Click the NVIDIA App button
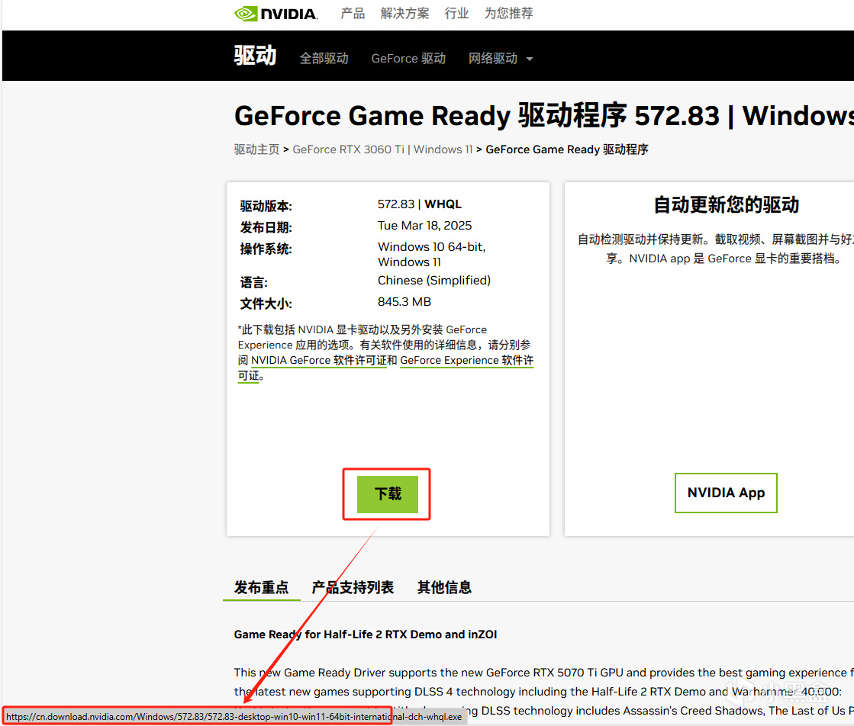 click(x=726, y=493)
